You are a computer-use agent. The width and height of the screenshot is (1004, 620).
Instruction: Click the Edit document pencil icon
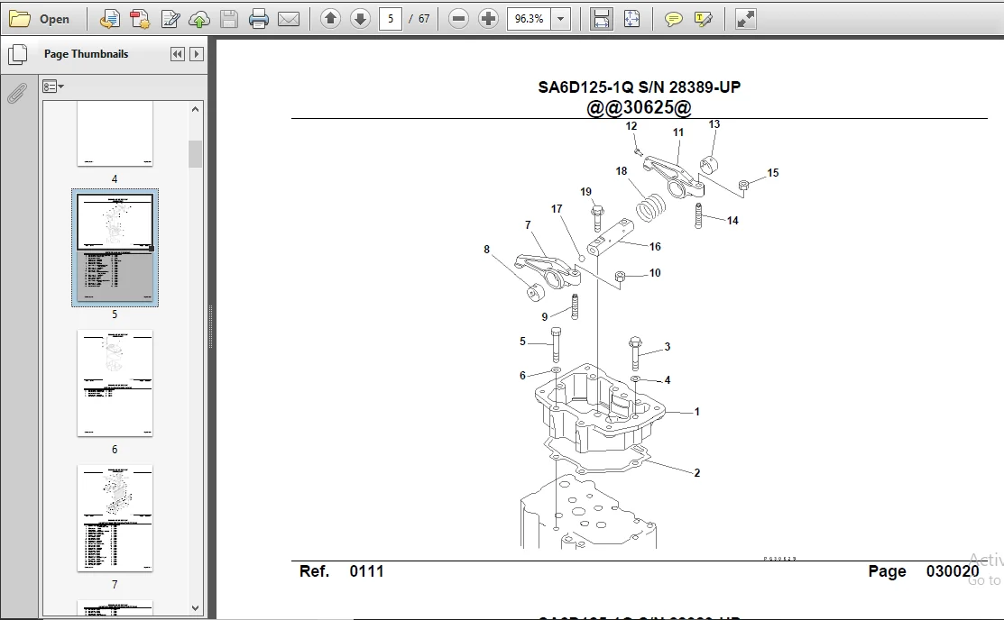170,19
